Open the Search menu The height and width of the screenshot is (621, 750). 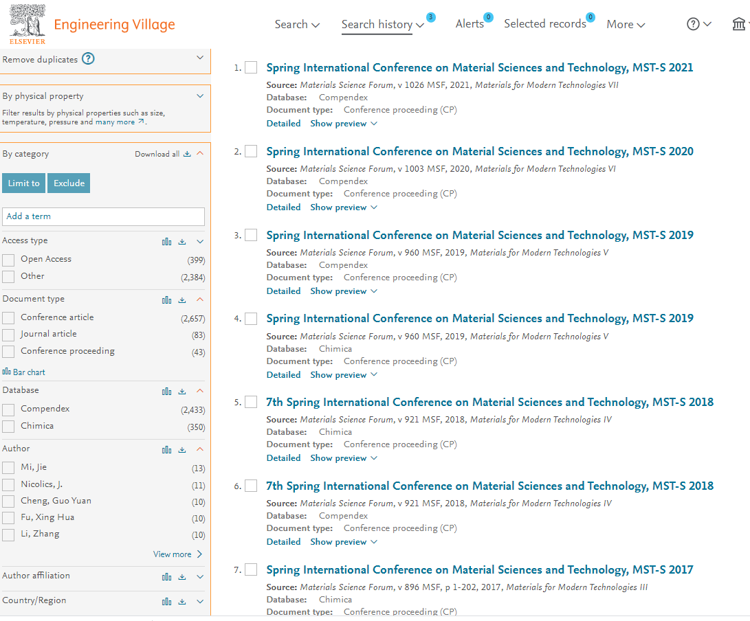[296, 24]
